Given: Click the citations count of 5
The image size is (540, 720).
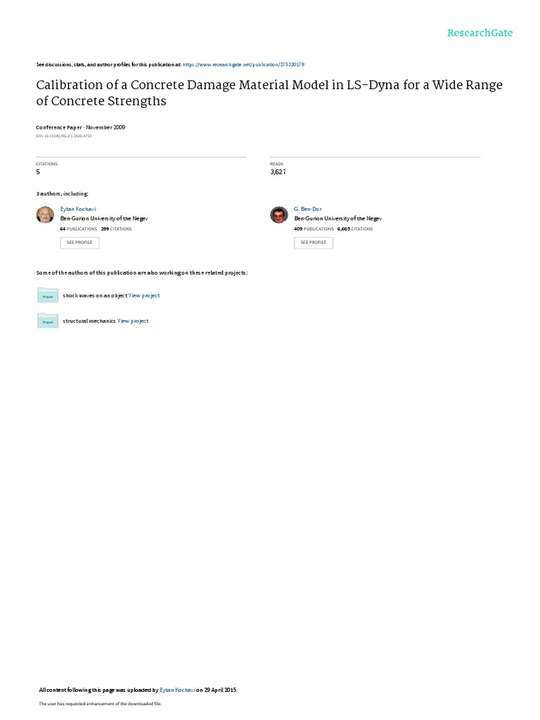Looking at the screenshot, I should (x=38, y=172).
